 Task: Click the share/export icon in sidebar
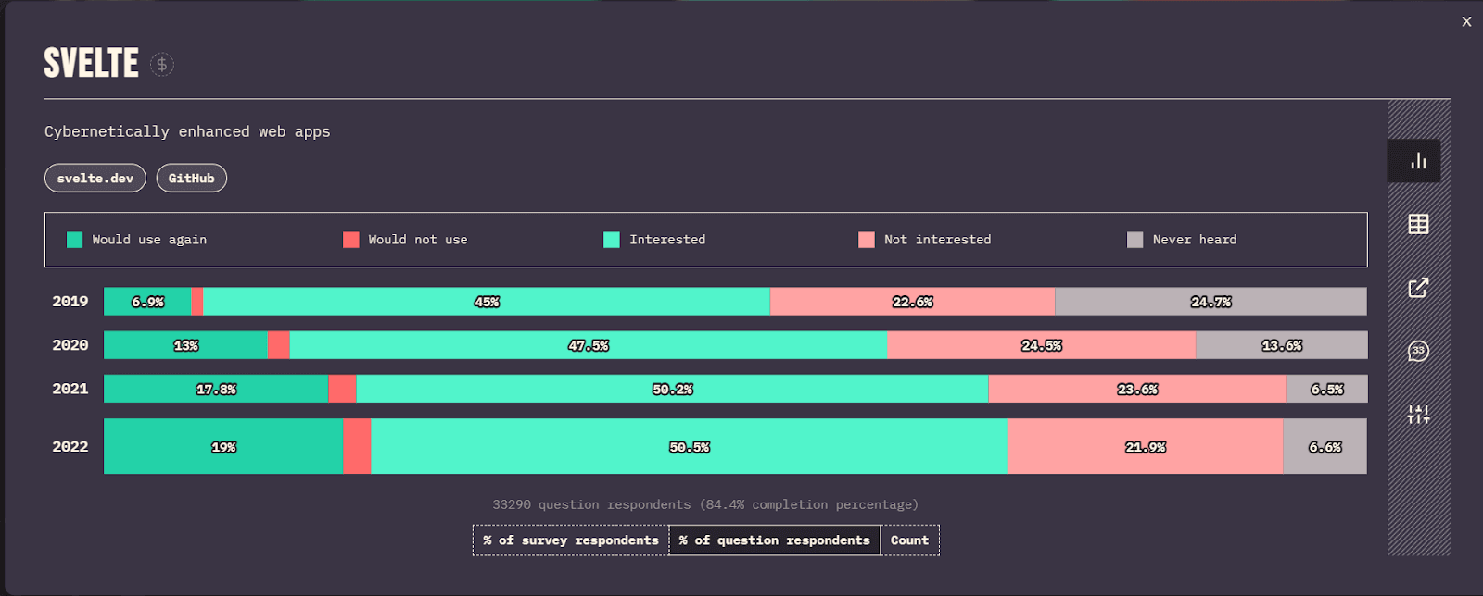(x=1417, y=288)
